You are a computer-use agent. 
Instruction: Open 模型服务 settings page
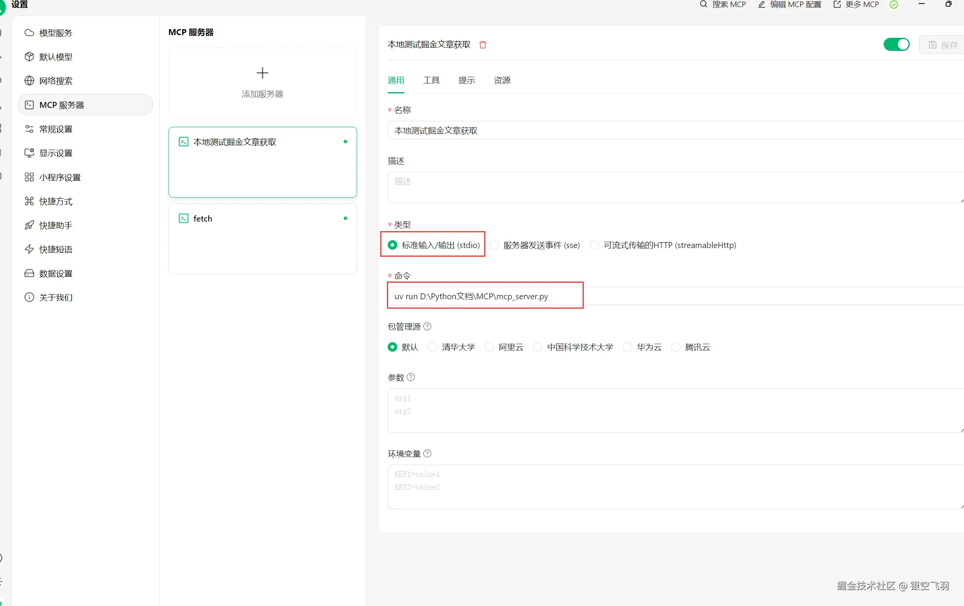point(85,33)
